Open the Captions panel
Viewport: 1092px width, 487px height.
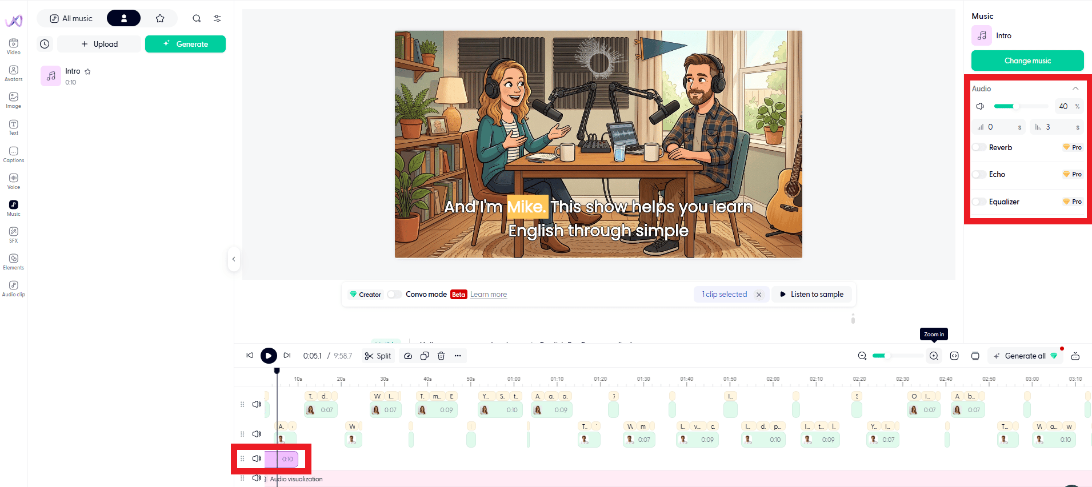pos(14,154)
